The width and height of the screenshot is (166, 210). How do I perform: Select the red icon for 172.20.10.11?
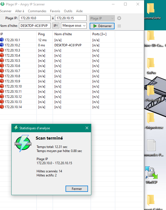(2, 91)
